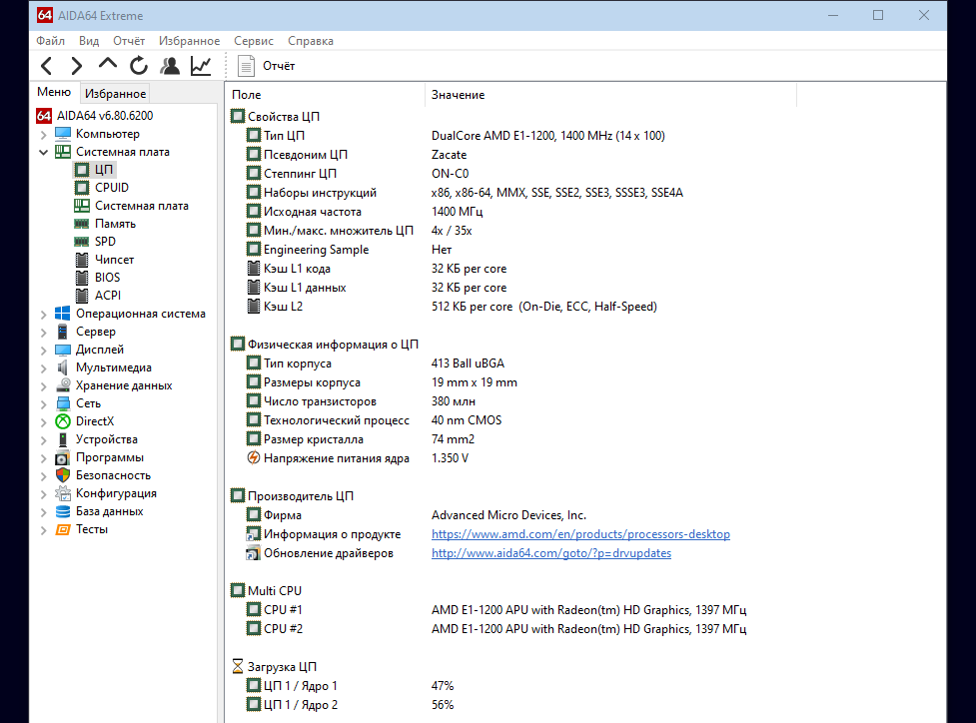This screenshot has width=976, height=723.
Task: Go back with the left arrow toolbar icon
Action: pos(47,65)
